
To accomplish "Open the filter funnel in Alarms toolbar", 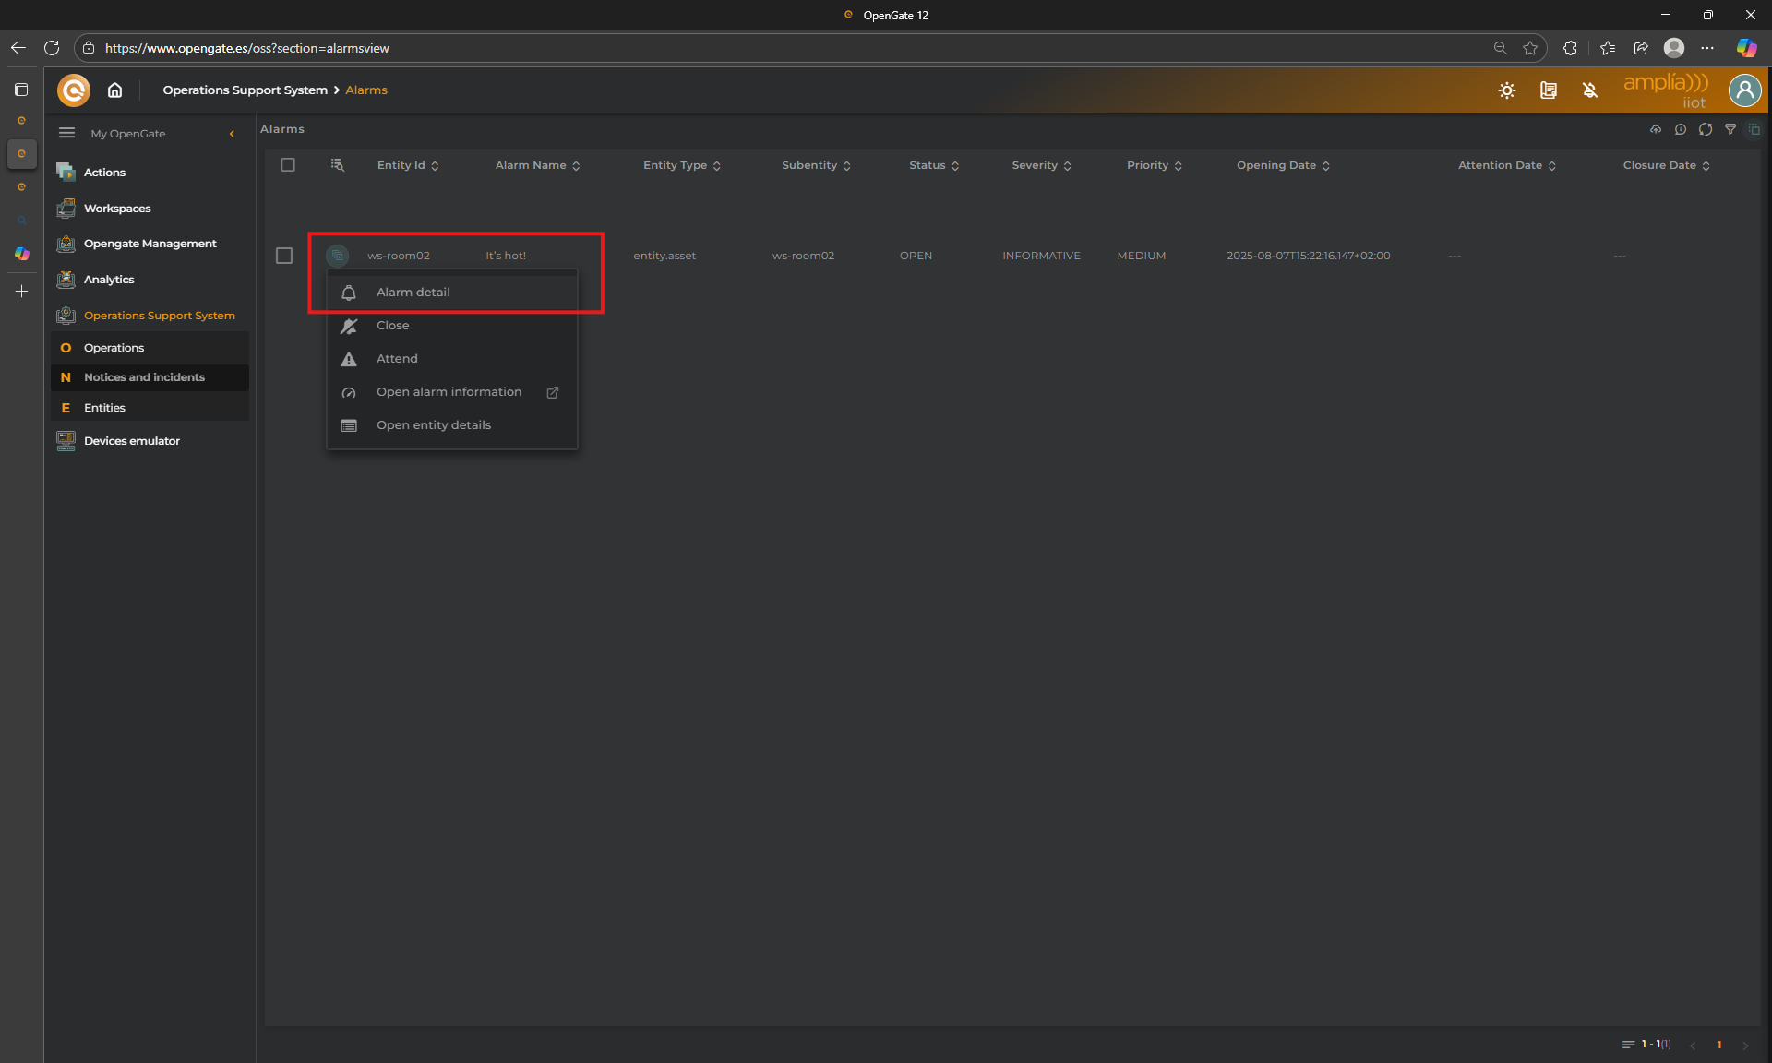I will point(1730,129).
